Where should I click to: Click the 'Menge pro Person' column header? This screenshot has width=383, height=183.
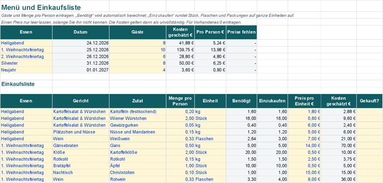tap(180, 101)
